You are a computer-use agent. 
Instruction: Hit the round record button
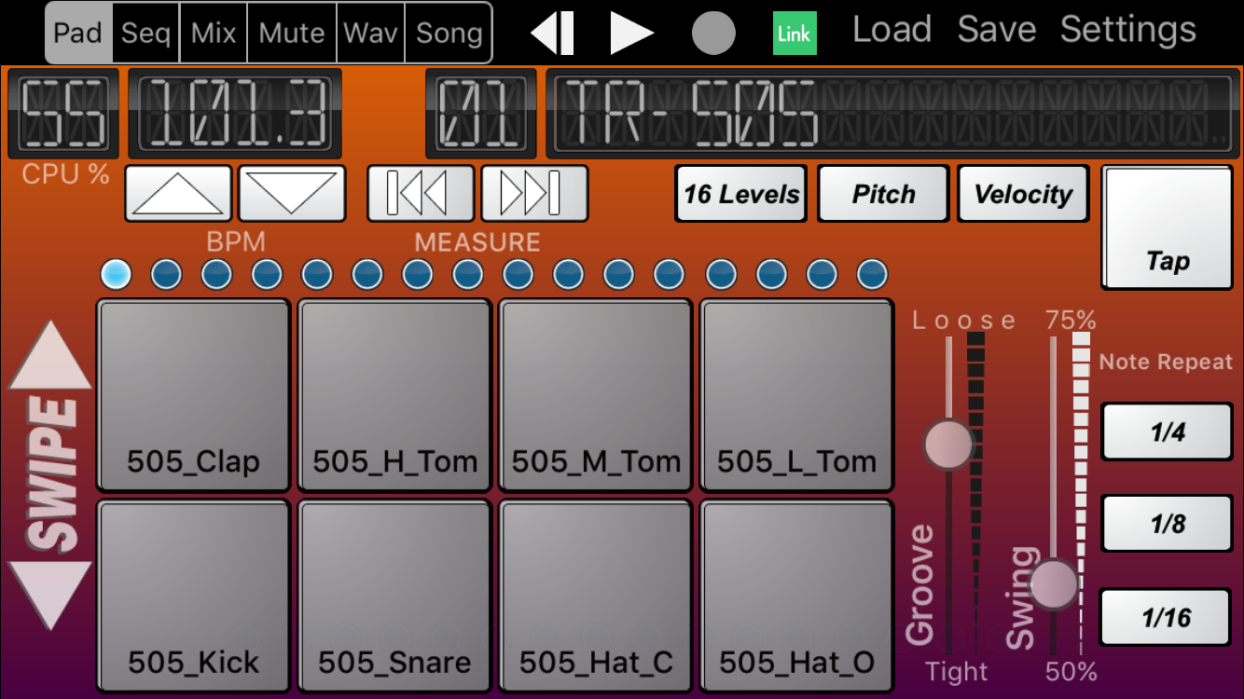(x=713, y=34)
